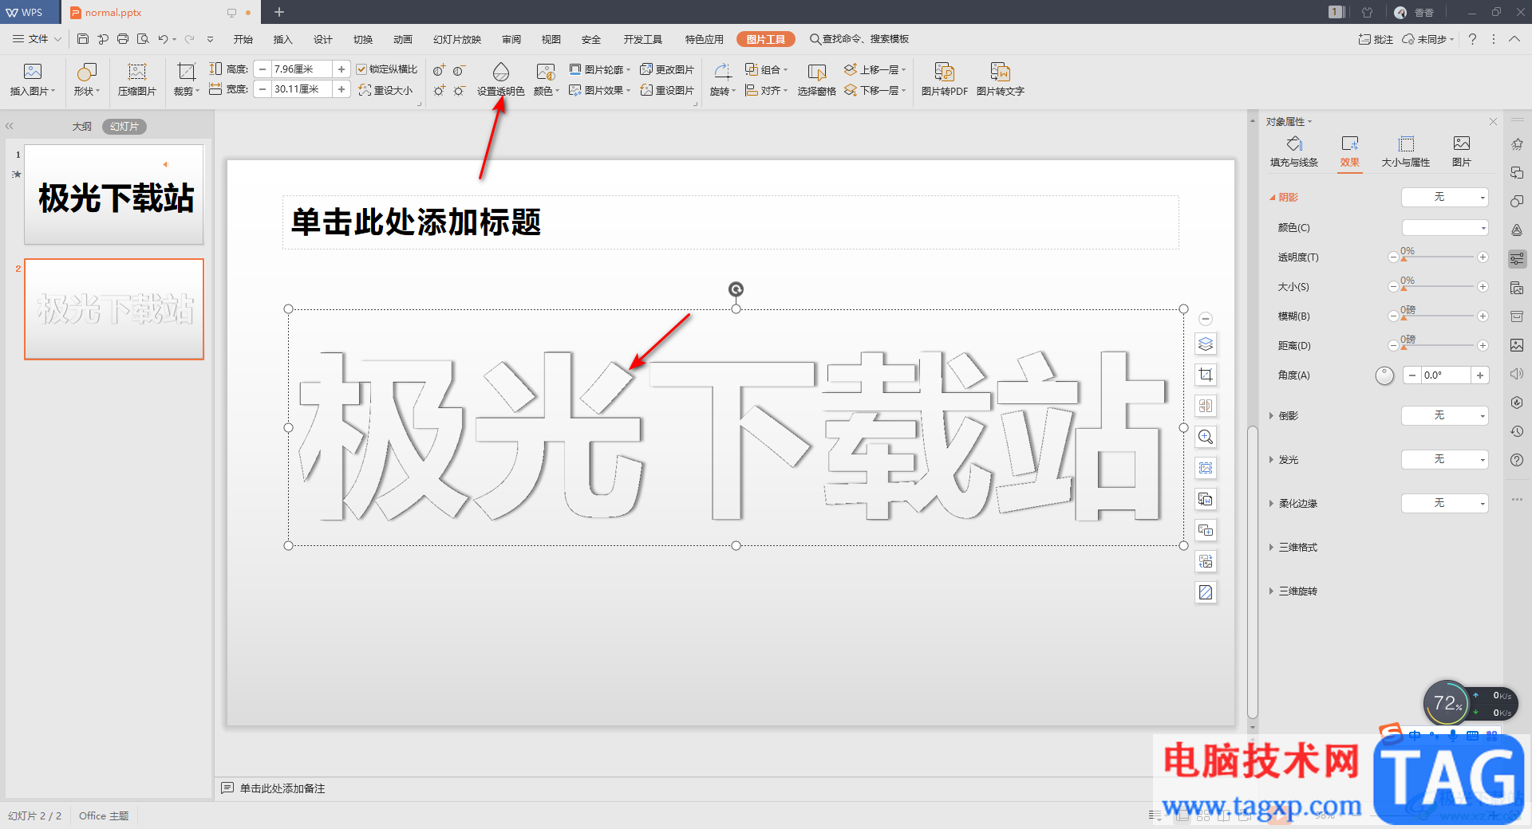The width and height of the screenshot is (1532, 829).
Task: Open the 动画 Animation ribbon tab
Action: [x=402, y=39]
